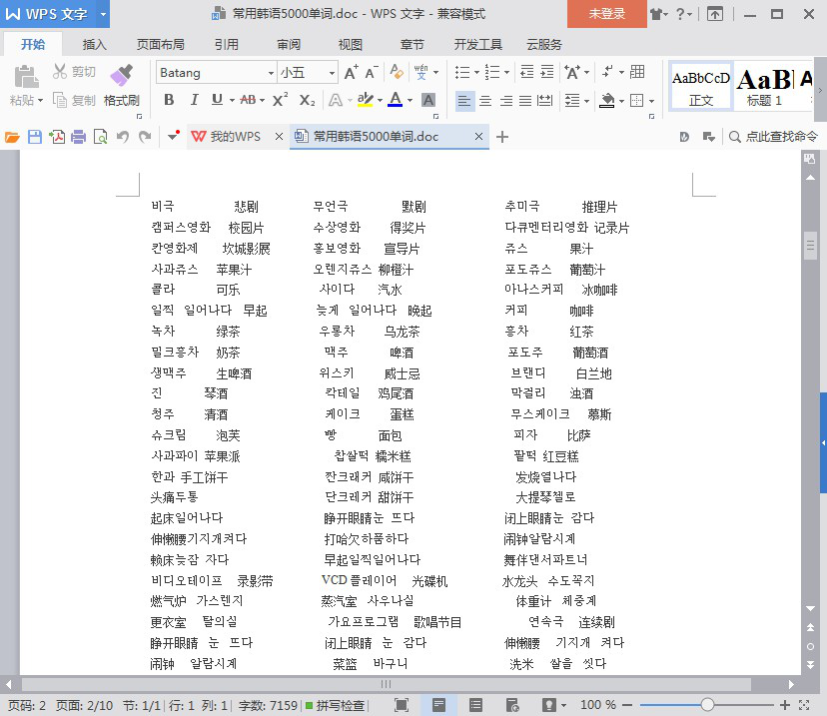This screenshot has width=827, height=716.
Task: Expand the borders dropdown arrow
Action: click(x=652, y=101)
